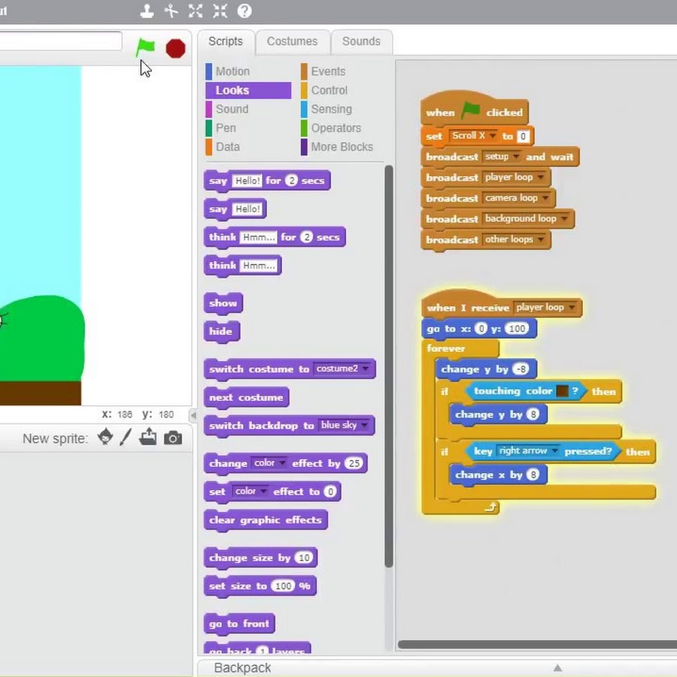Click the 100 value in set size block
Viewport: 677px width, 677px height.
pyautogui.click(x=284, y=586)
